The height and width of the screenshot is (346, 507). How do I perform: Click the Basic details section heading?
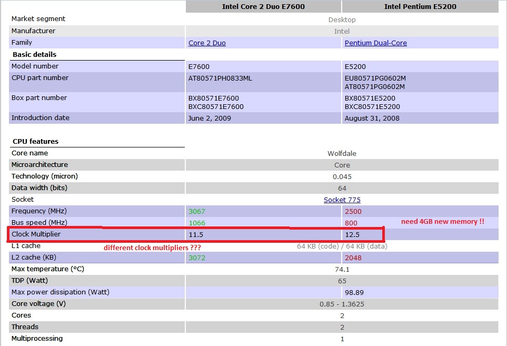click(34, 55)
